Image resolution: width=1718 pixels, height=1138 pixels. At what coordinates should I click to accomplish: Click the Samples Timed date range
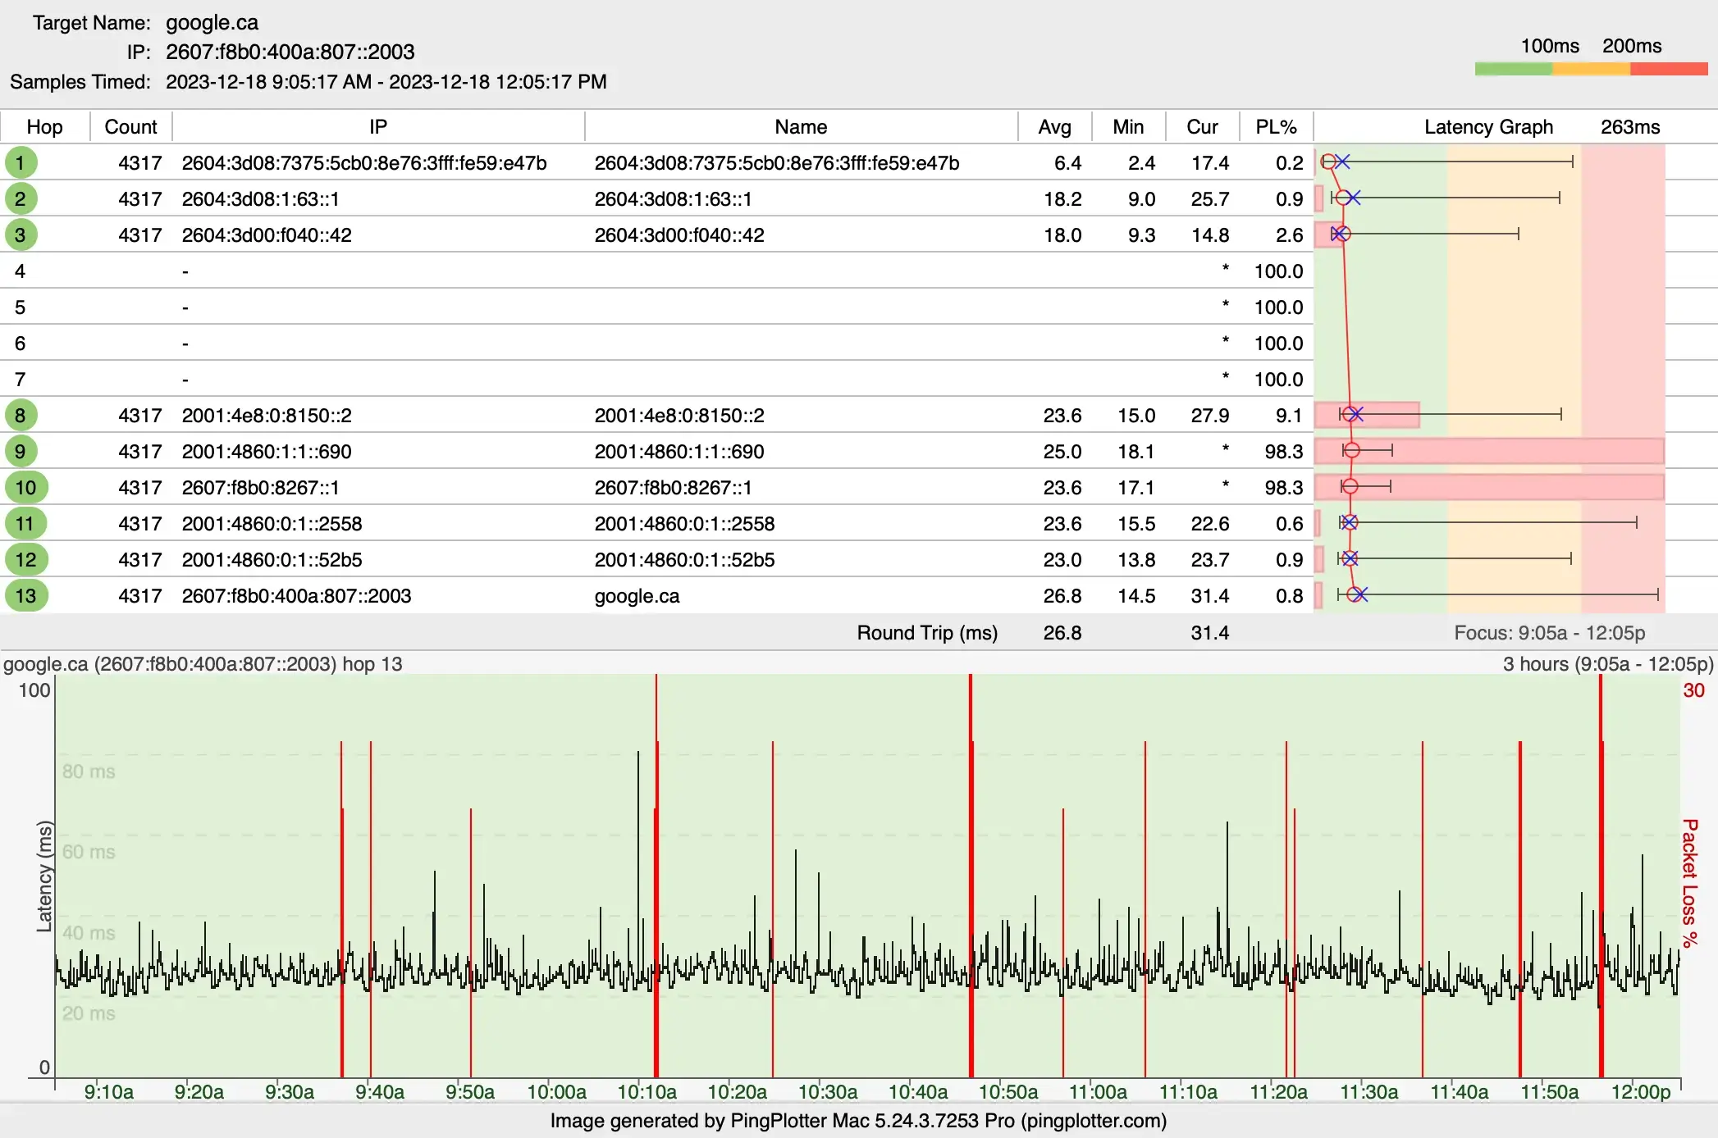click(x=386, y=82)
